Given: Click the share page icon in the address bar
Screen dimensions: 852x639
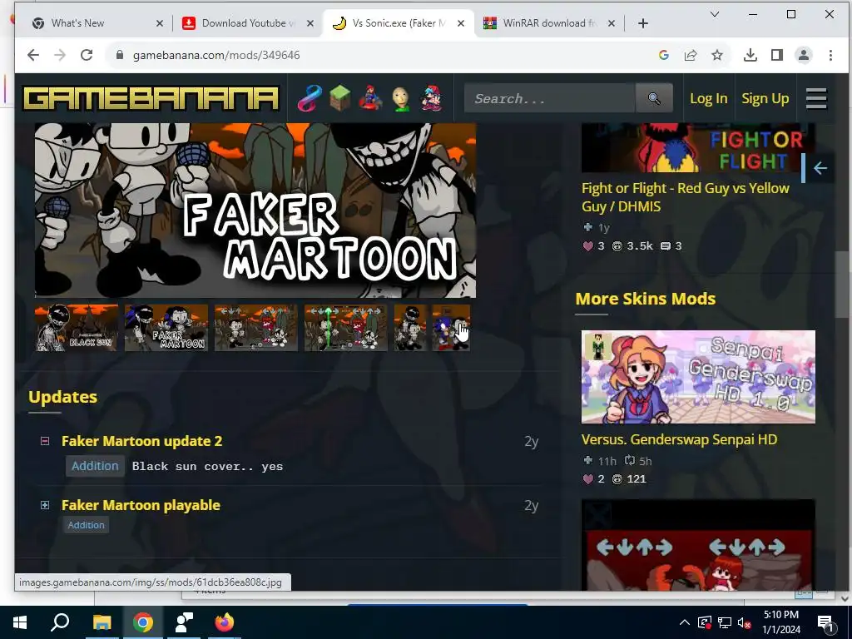Looking at the screenshot, I should coord(691,55).
